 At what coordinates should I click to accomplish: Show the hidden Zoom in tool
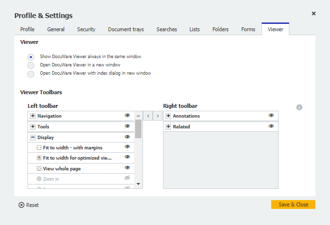coord(127,179)
